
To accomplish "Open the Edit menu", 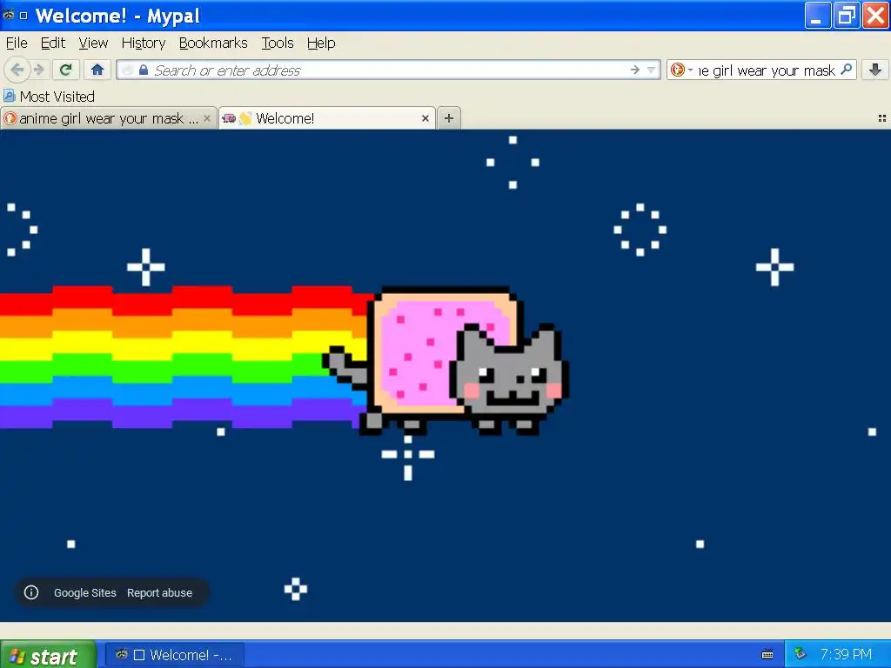I will click(53, 43).
